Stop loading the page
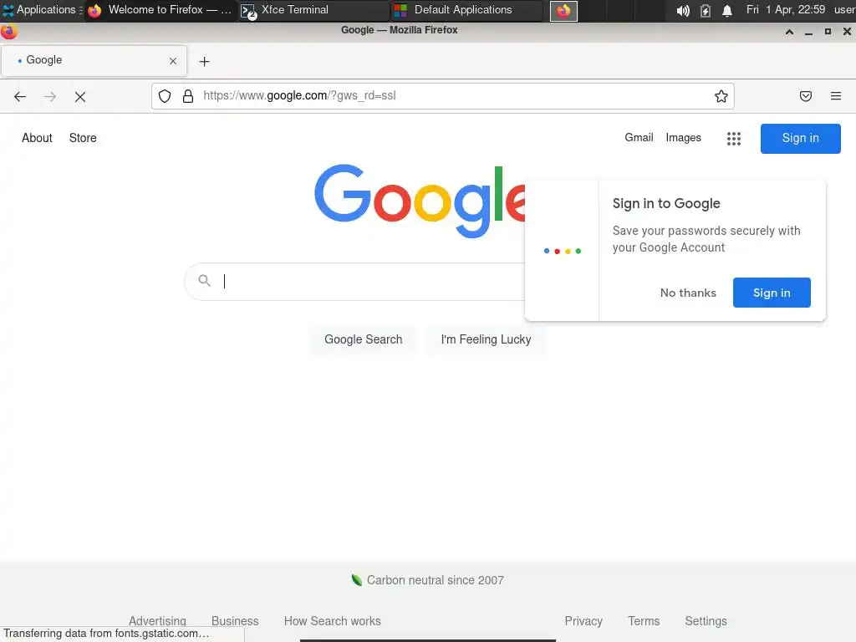 (80, 97)
